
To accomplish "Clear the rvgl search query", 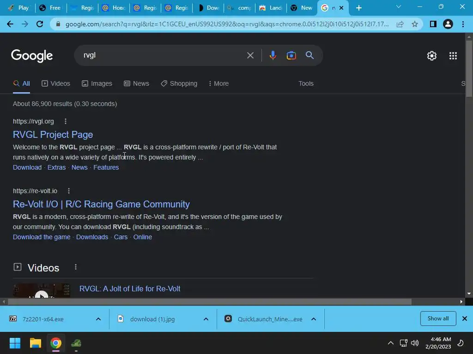I will tap(250, 55).
